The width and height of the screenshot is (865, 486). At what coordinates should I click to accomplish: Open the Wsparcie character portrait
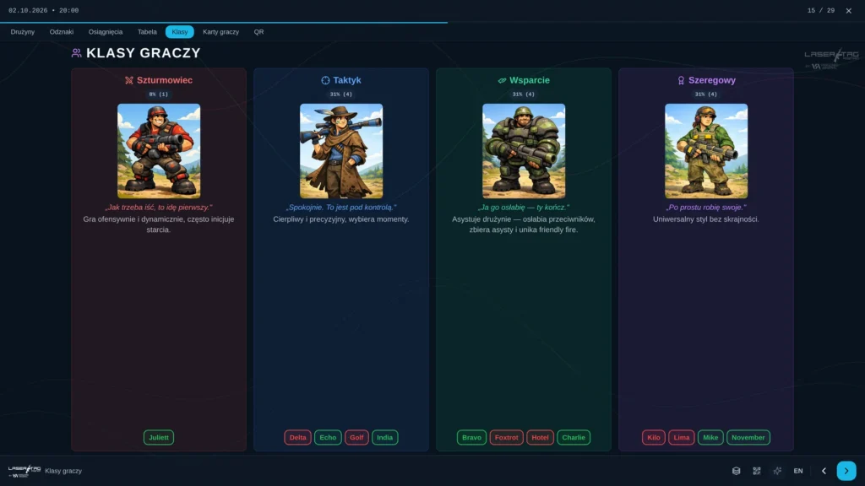[x=524, y=151]
